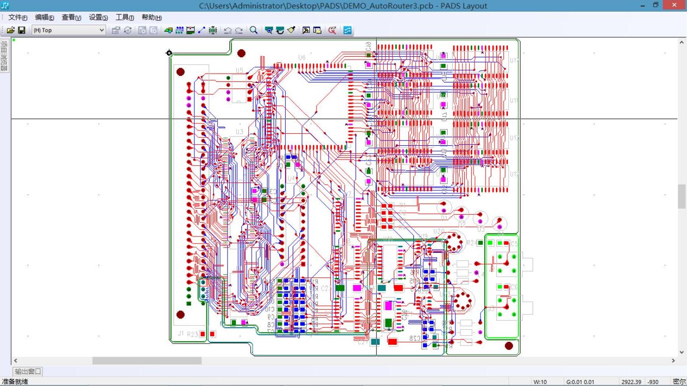Viewport: 687px width, 386px height.
Task: Open the Dimensioning toolbar line icon
Action: point(201,30)
